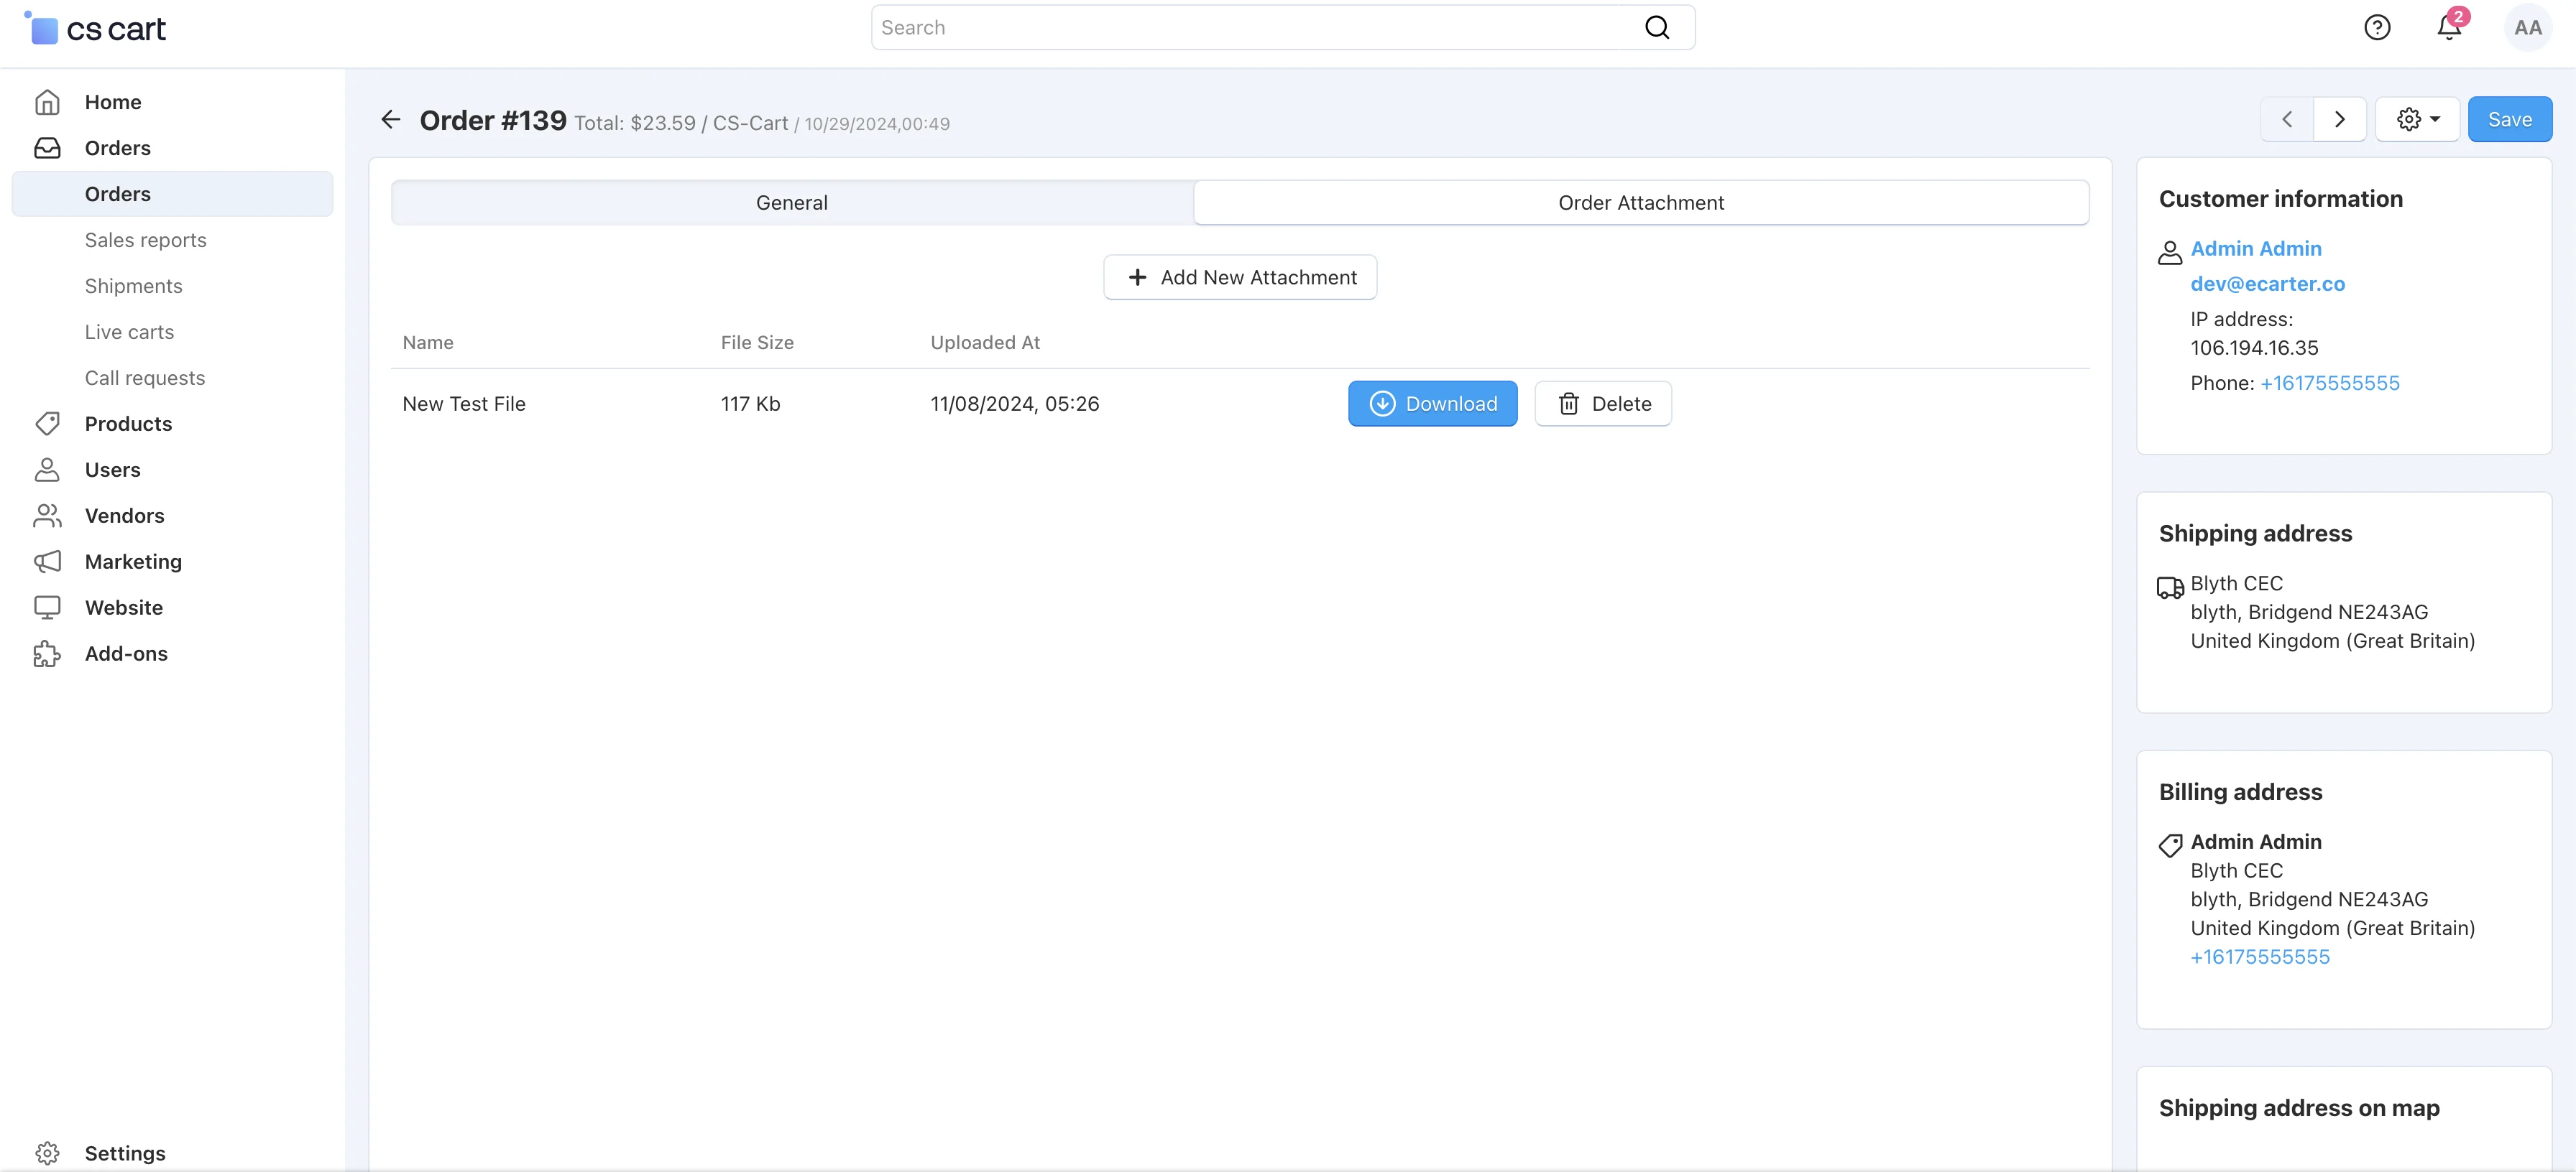Viewport: 2576px width, 1172px height.
Task: Switch to the General tab
Action: (x=791, y=203)
